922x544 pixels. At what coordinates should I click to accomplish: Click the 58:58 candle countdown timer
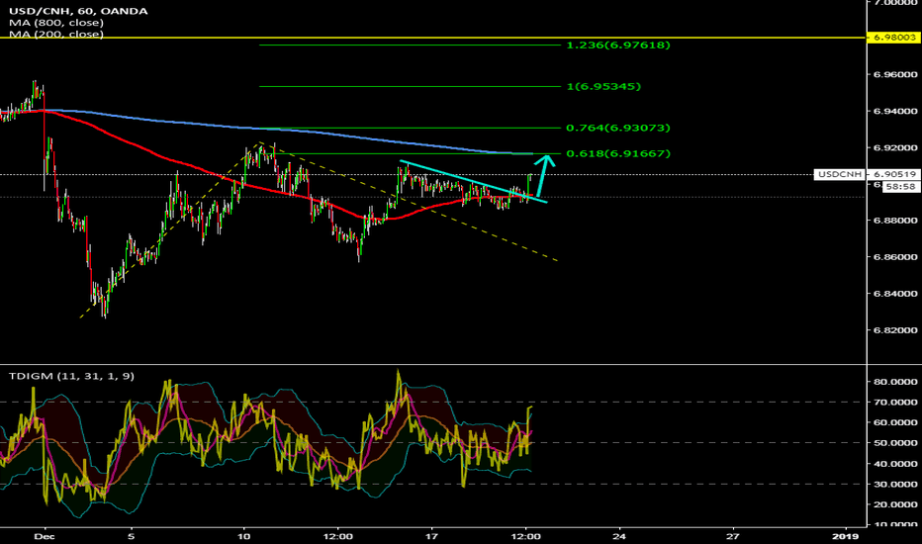pyautogui.click(x=900, y=186)
